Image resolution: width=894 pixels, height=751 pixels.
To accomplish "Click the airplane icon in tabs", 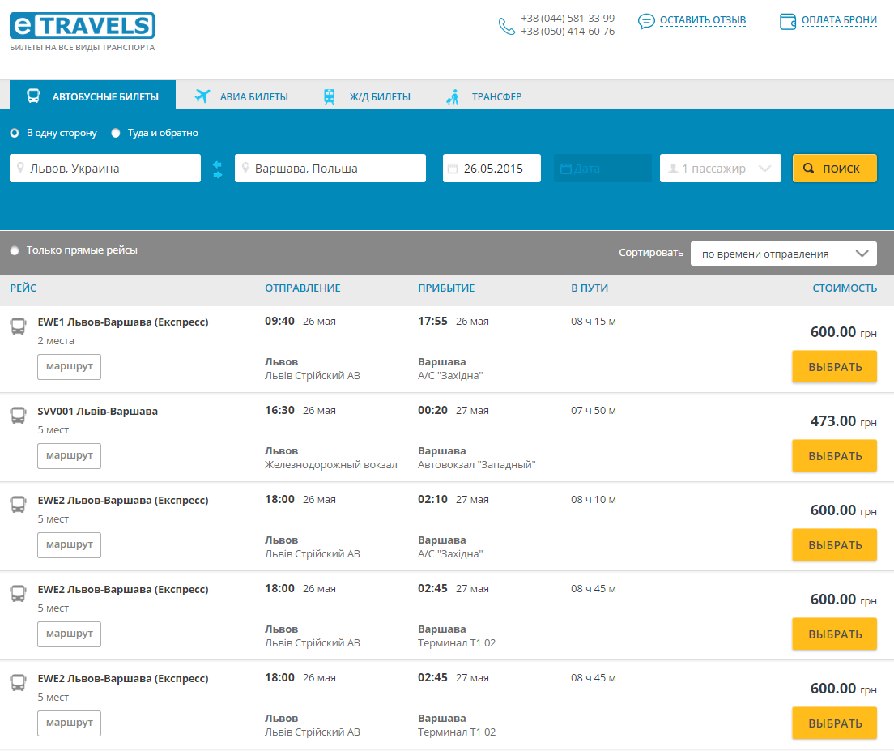I will click(x=202, y=96).
